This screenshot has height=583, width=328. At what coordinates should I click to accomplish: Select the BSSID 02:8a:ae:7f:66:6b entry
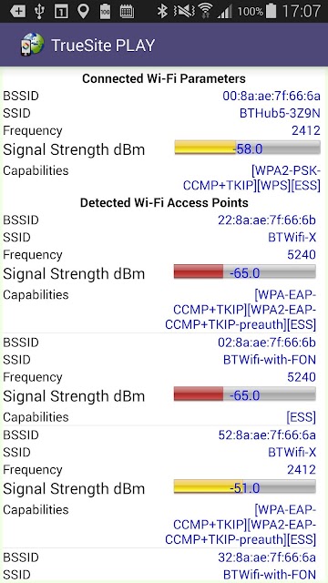(159, 343)
